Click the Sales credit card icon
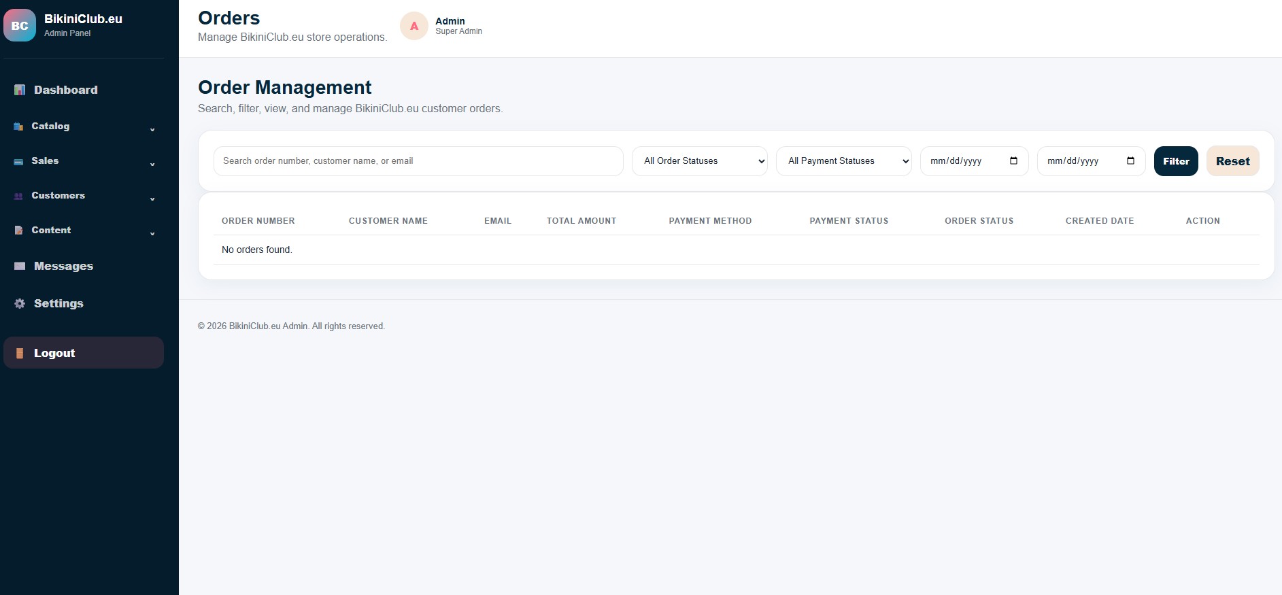The image size is (1282, 595). [x=18, y=161]
